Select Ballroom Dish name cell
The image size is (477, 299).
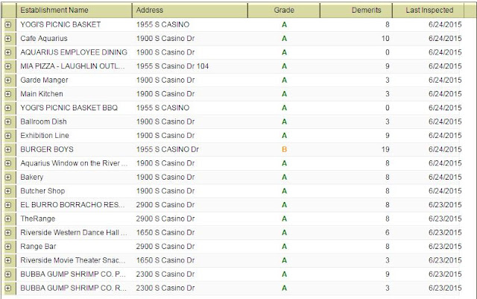[x=43, y=122]
